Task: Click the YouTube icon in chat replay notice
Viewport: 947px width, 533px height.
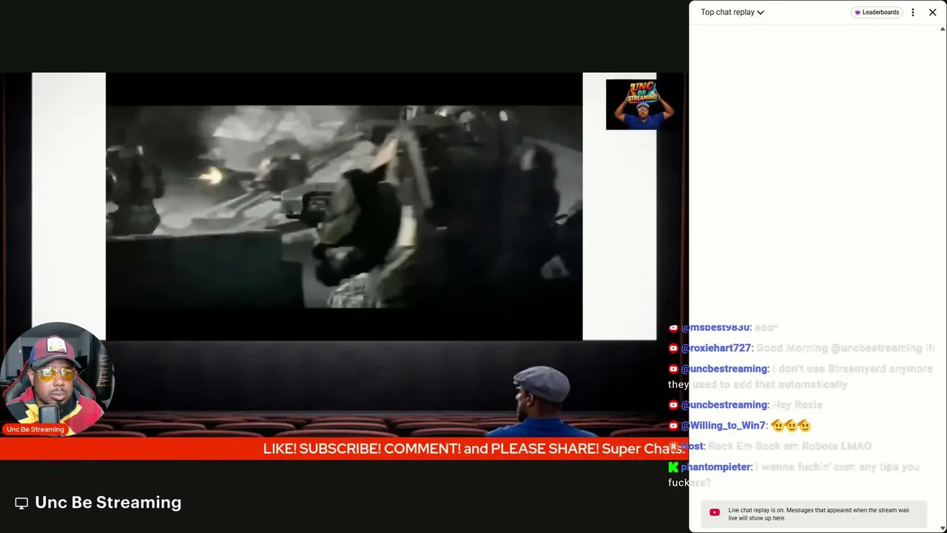Action: click(715, 512)
